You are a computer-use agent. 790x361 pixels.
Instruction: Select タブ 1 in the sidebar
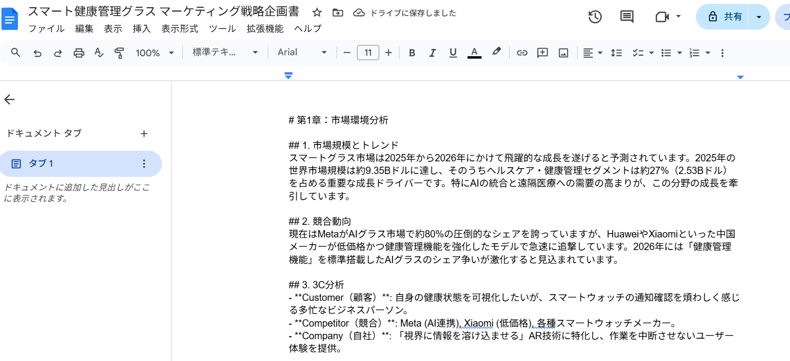[81, 164]
